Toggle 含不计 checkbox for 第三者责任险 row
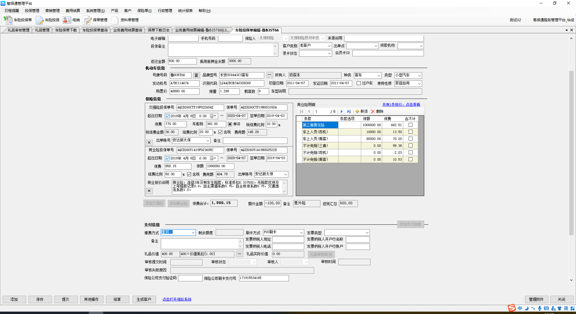Screen dimensions: 576x314 410,125
